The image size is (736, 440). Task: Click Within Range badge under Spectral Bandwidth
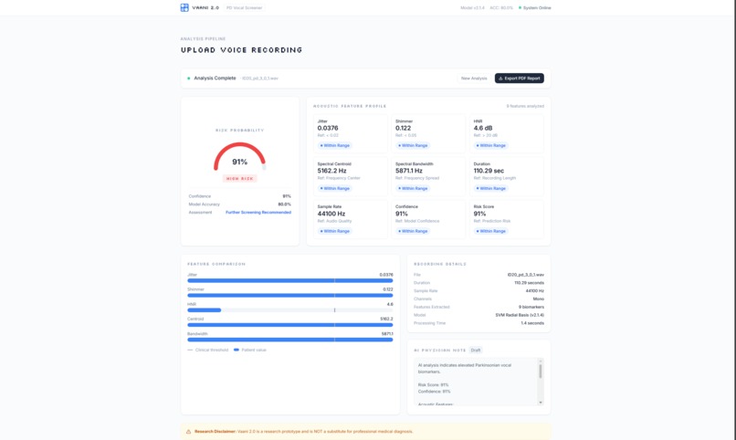tap(413, 189)
